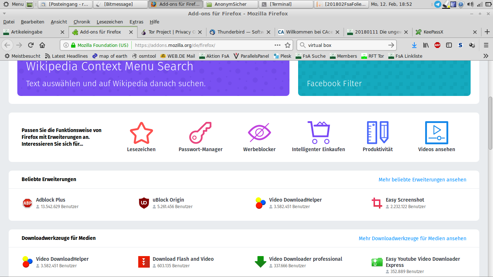Click the grey spheres extension icon

click(472, 45)
